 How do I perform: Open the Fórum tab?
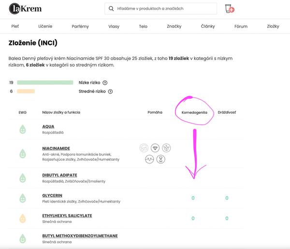point(240,27)
